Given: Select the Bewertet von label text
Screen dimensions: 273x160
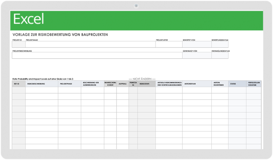Looking at the screenshot, I should (189, 40).
